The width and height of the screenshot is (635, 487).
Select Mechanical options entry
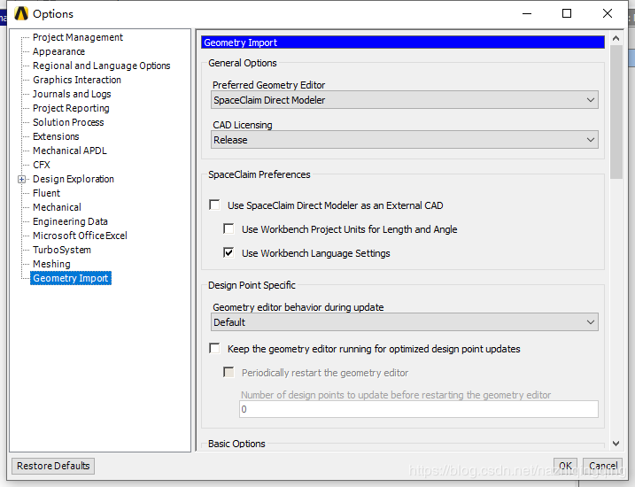(57, 207)
